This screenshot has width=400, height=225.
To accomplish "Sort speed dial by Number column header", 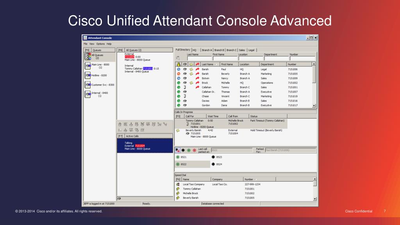I will coord(259,179).
